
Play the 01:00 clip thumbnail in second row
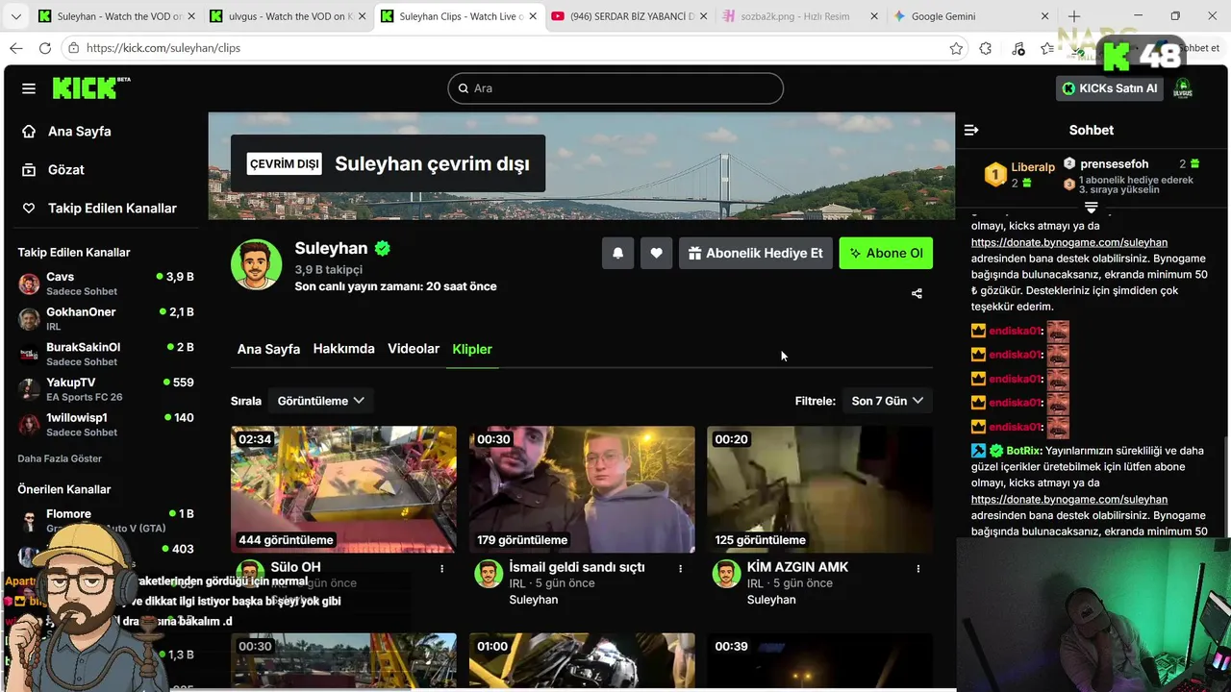click(582, 661)
